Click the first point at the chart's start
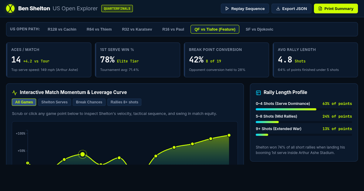 (x=28, y=163)
